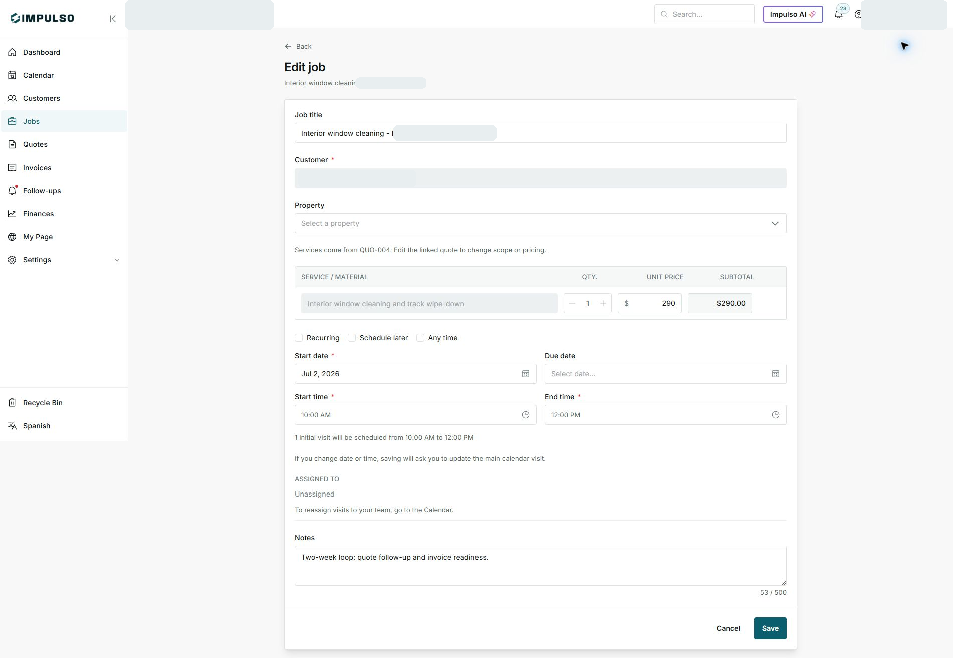
Task: Collapse the sidebar with the arrow icon
Action: [113, 19]
